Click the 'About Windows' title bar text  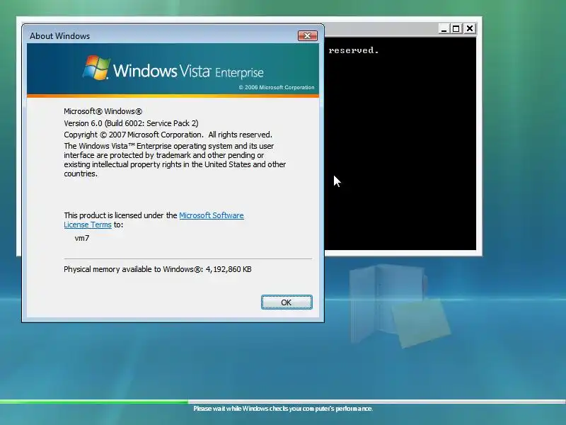point(59,36)
